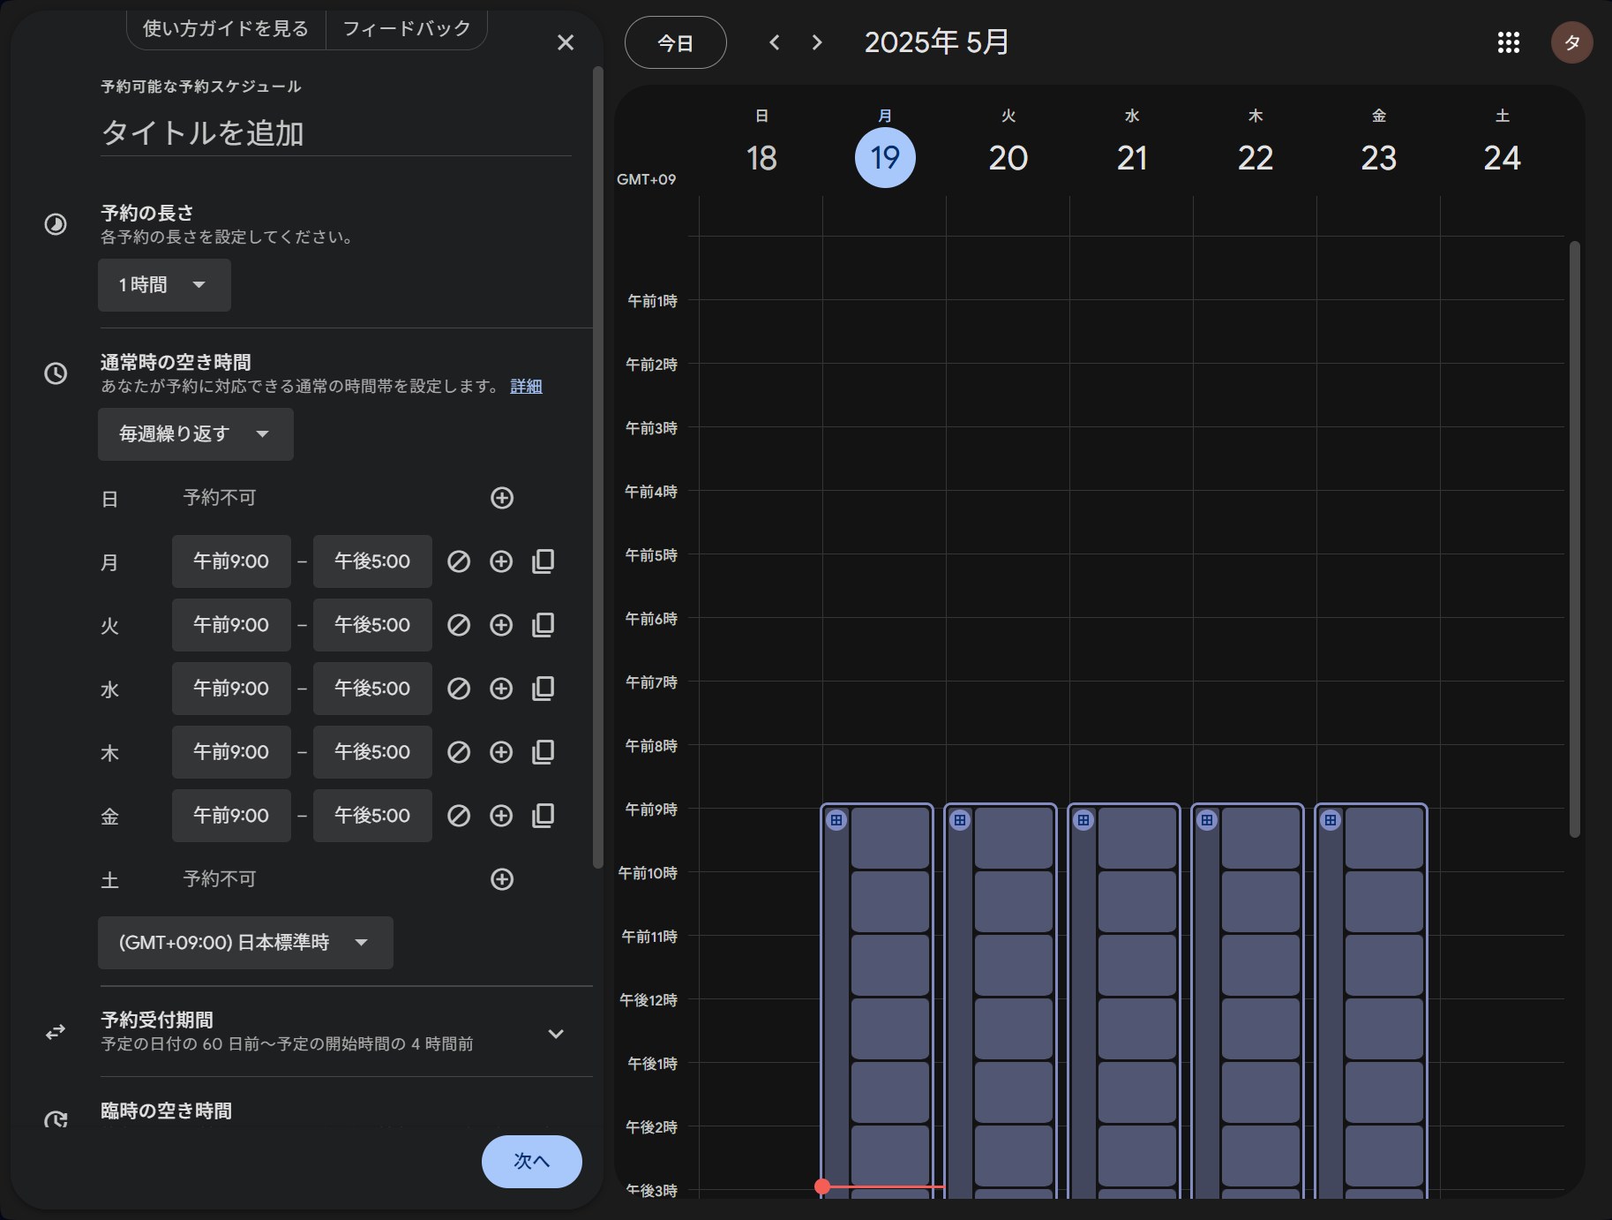The height and width of the screenshot is (1220, 1612).
Task: Select day 18 in calendar header
Action: (x=761, y=158)
